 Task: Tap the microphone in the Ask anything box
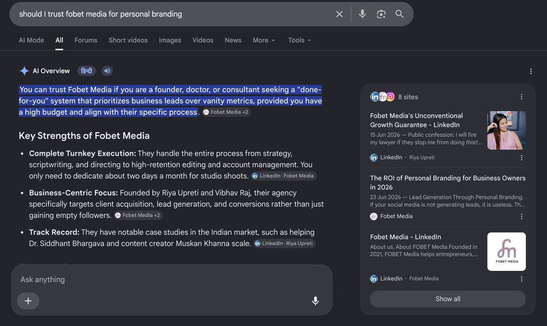click(315, 301)
